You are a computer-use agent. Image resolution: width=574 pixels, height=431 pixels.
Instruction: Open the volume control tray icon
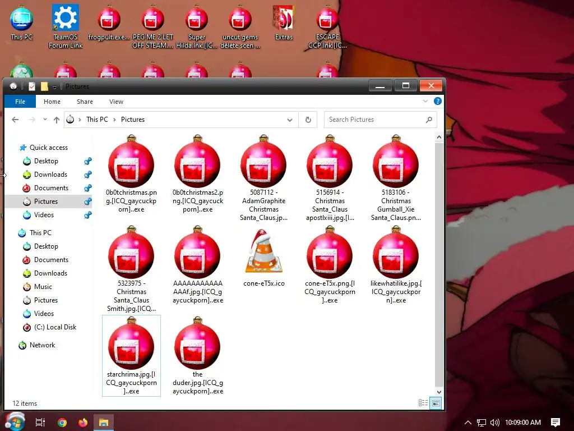click(494, 422)
